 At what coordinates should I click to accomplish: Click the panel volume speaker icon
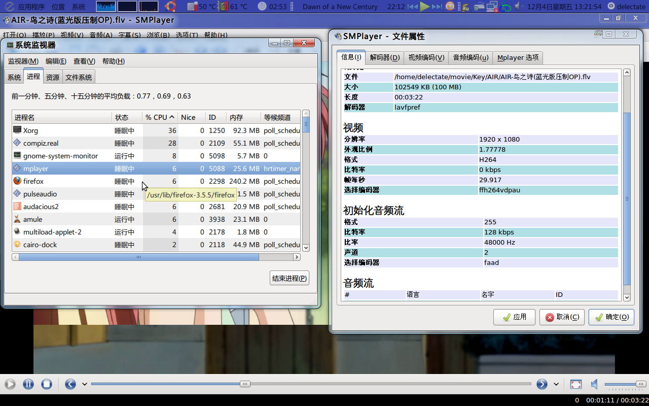(x=518, y=7)
